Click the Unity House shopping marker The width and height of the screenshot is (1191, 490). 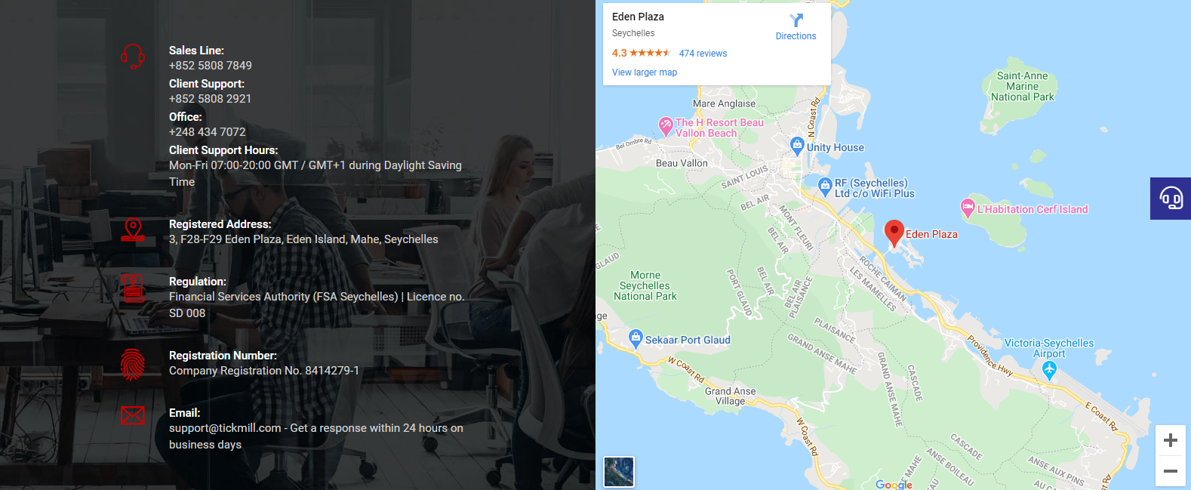click(x=797, y=145)
